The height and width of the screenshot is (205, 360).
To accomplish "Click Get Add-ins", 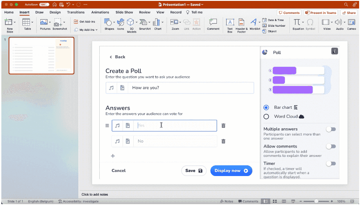I will click(85, 21).
